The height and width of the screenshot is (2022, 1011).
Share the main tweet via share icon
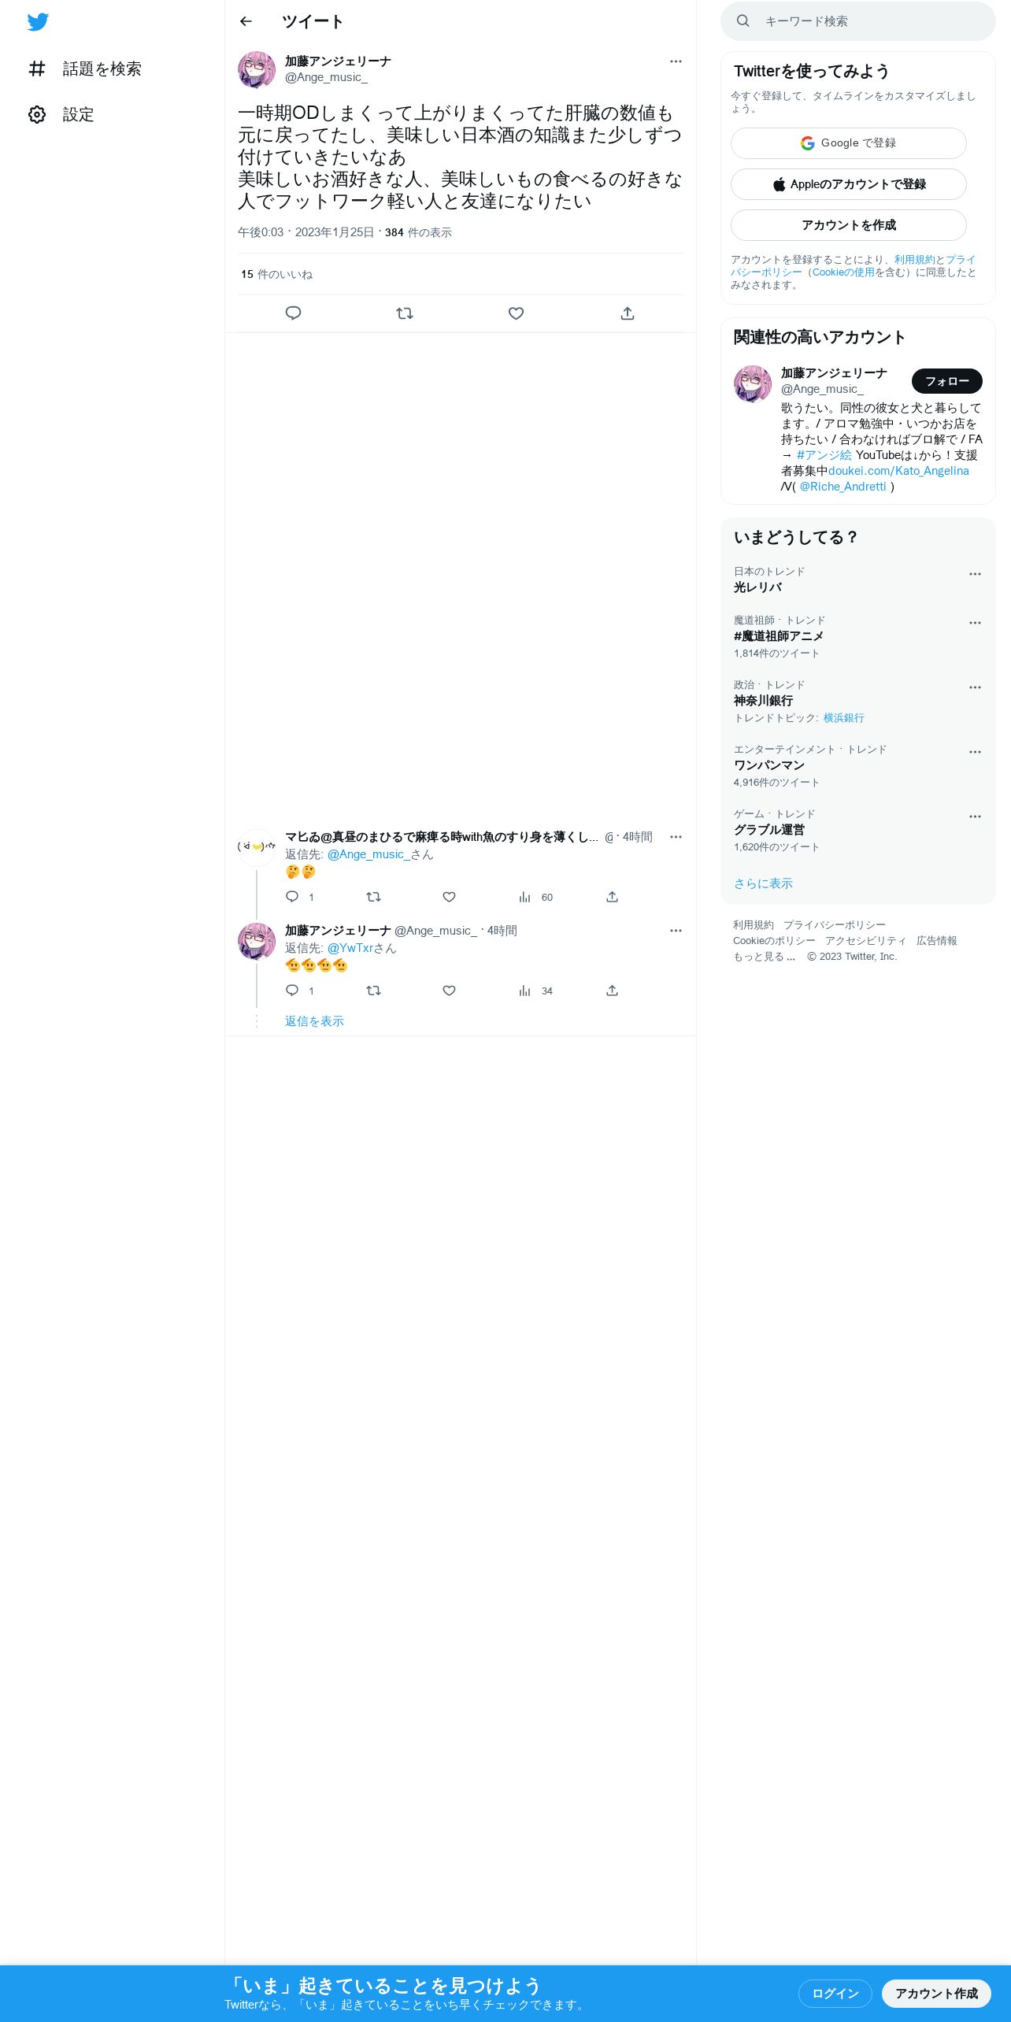628,313
